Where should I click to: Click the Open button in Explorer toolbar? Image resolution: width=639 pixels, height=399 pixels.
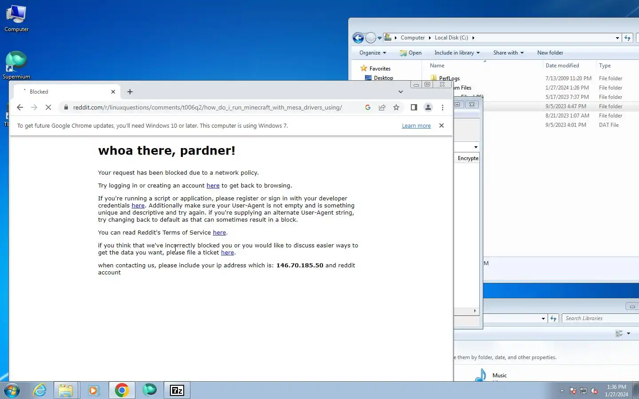[x=411, y=53]
